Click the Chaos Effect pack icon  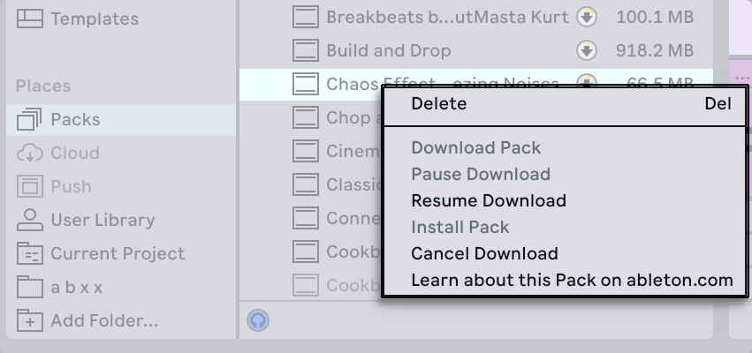pyautogui.click(x=306, y=84)
